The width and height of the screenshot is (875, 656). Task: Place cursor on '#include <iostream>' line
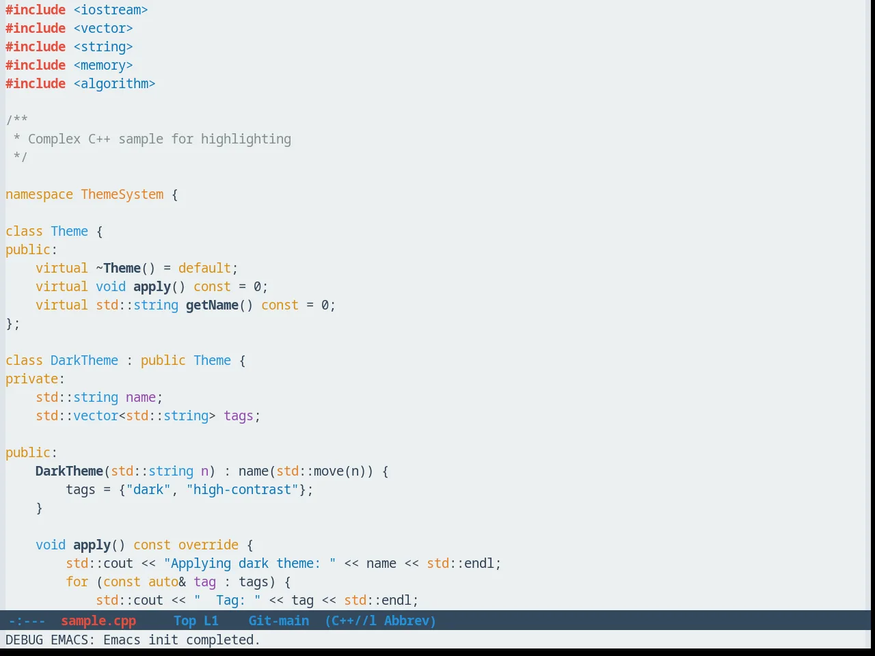click(x=77, y=10)
